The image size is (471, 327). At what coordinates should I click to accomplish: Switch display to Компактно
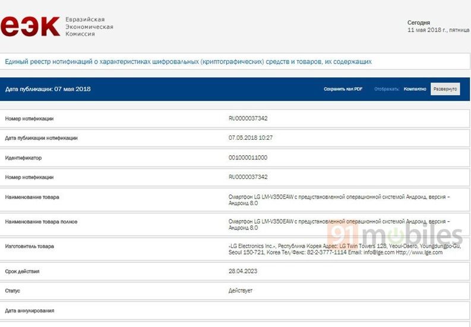coord(415,89)
